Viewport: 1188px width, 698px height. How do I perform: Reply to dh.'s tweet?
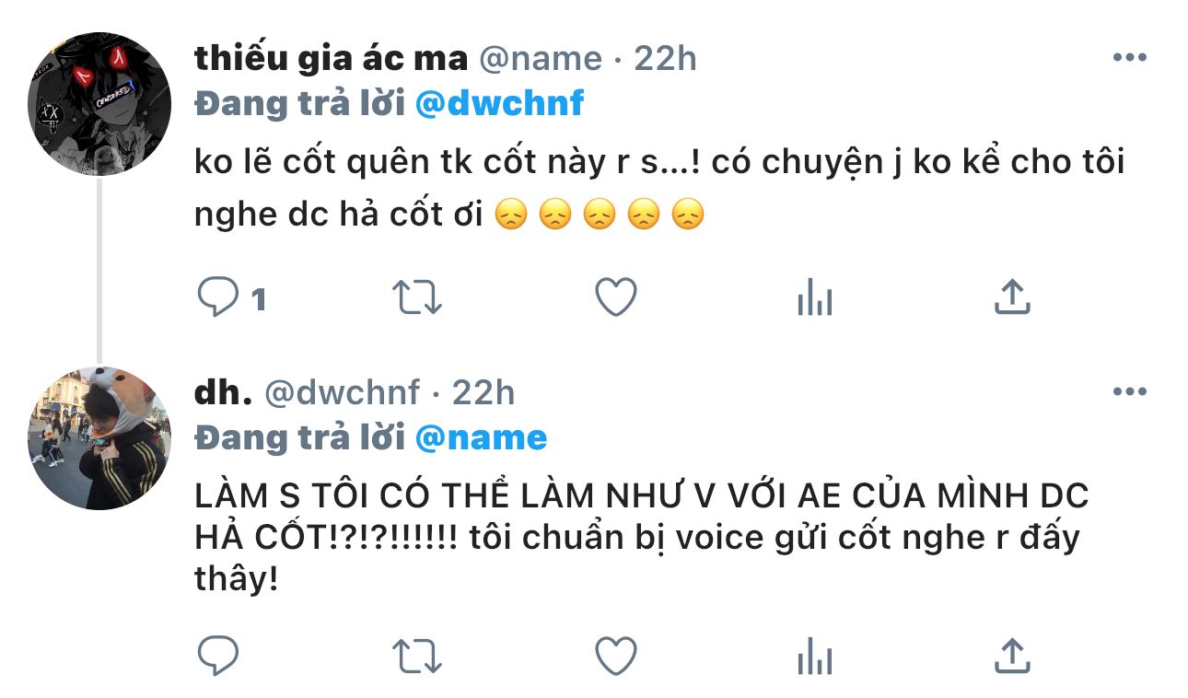219,657
